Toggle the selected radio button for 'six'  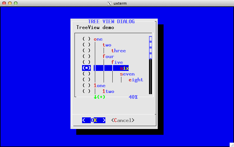coord(86,68)
